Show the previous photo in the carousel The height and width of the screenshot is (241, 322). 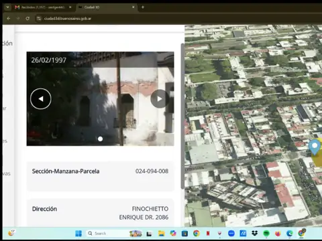coord(41,99)
